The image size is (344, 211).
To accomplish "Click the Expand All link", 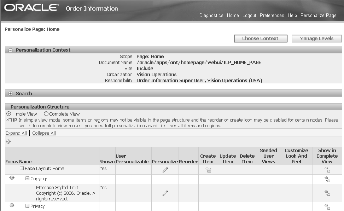I will [16, 133].
